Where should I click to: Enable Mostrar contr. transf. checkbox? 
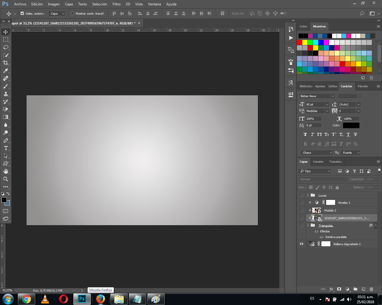click(72, 13)
